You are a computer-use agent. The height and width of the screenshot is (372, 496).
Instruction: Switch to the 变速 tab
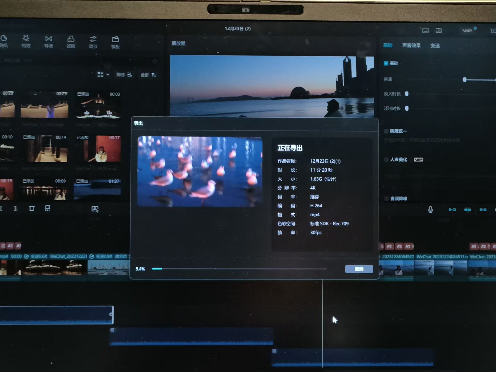435,46
